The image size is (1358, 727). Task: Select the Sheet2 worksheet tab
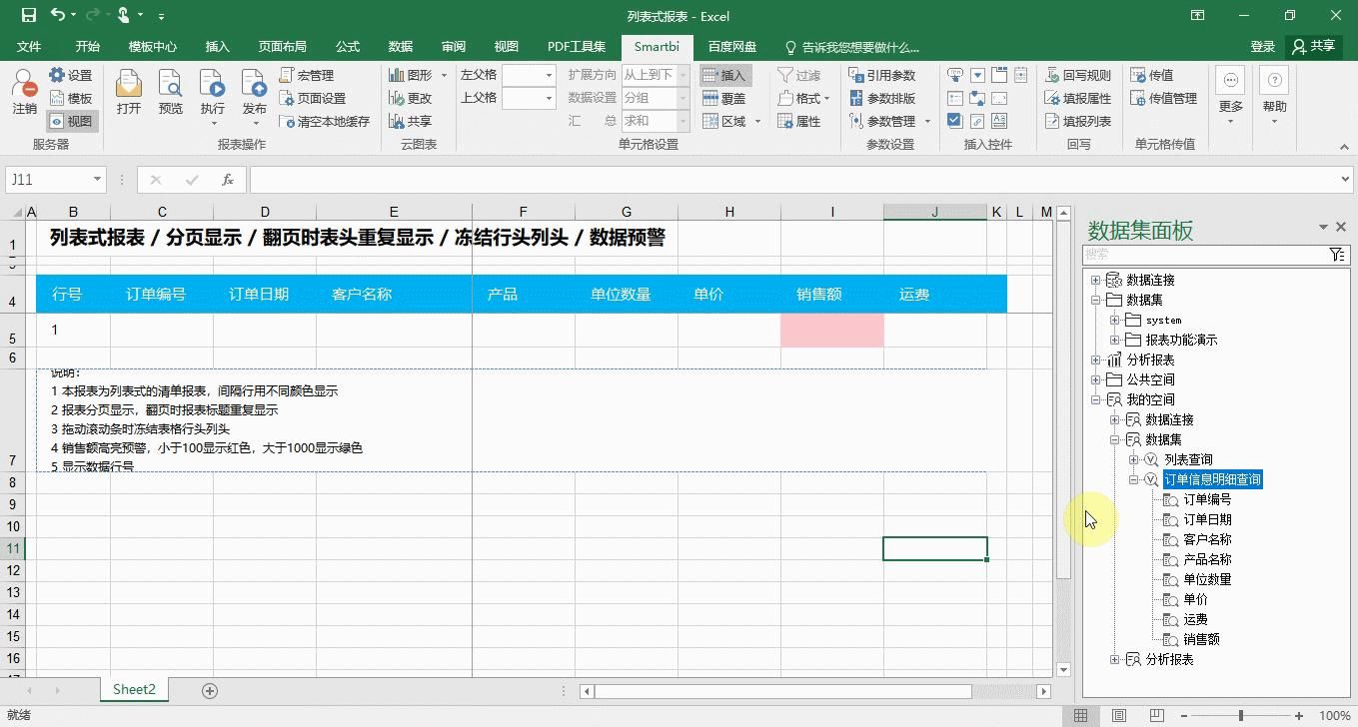(x=134, y=689)
